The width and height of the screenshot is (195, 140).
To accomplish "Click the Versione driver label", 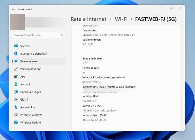I will [x=91, y=40].
